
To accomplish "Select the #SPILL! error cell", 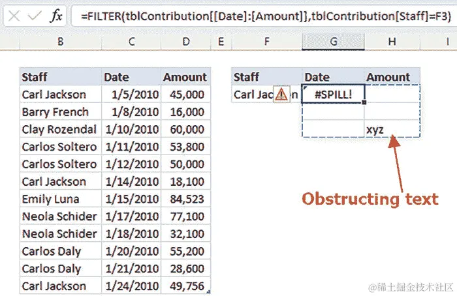I will point(333,95).
